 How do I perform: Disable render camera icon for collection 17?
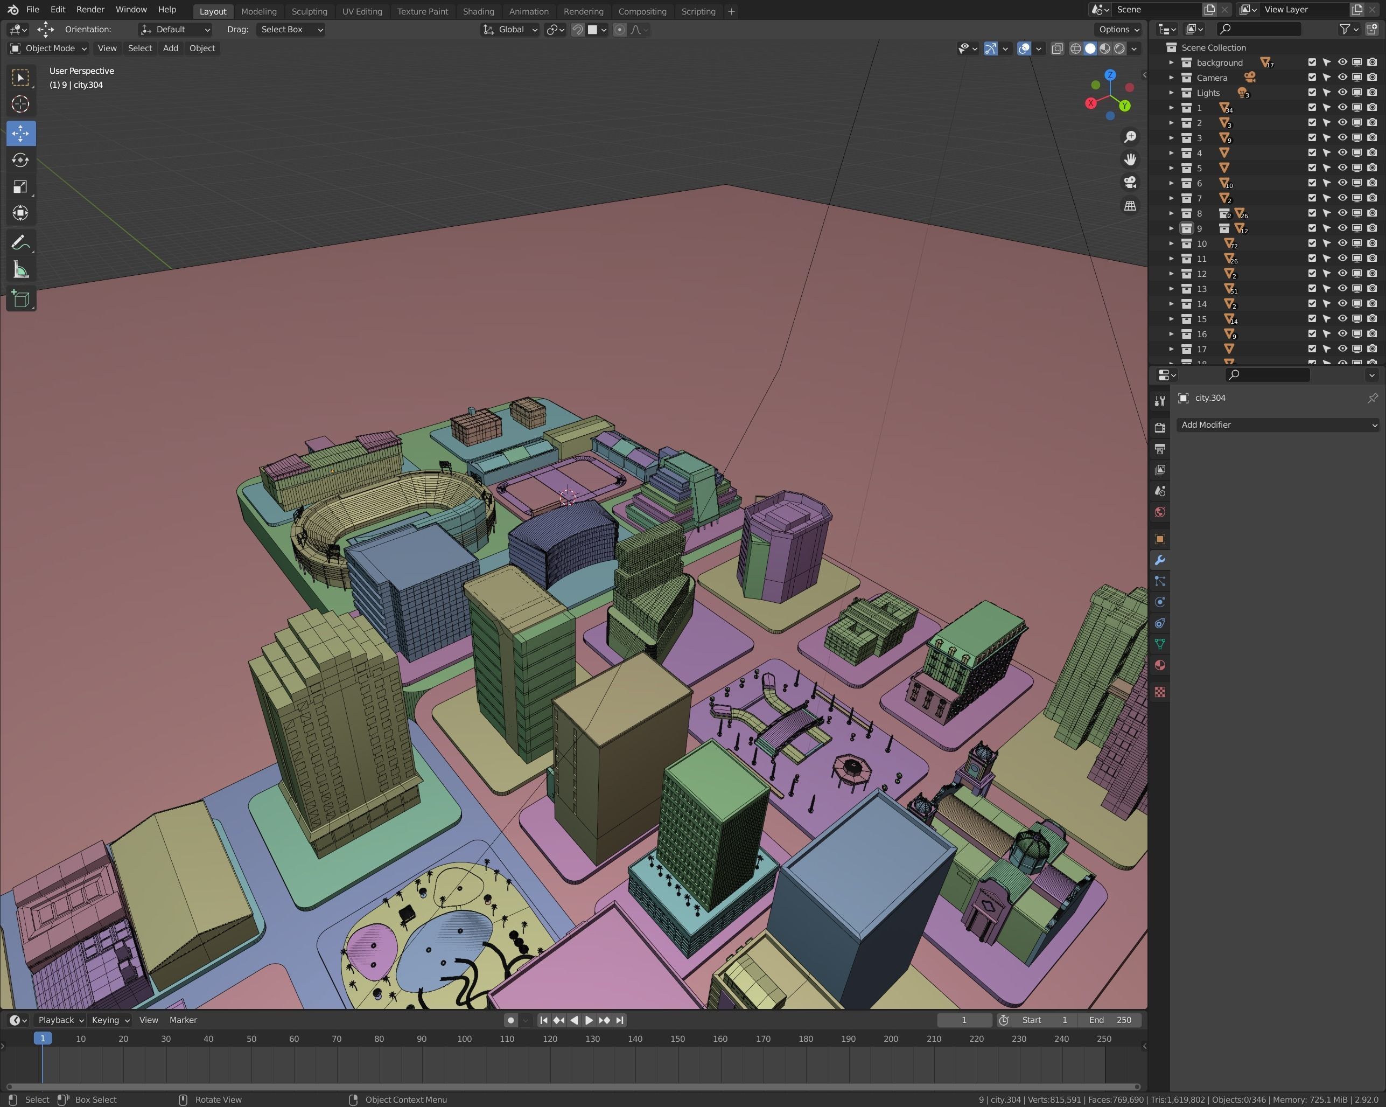[1372, 349]
